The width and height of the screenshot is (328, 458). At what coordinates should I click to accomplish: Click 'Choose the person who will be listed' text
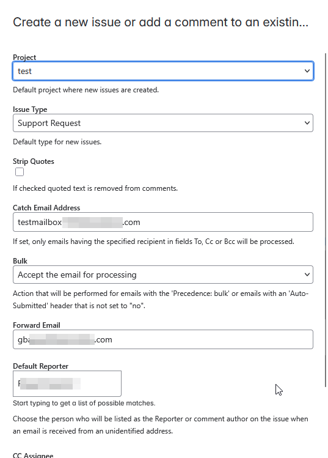tap(161, 425)
